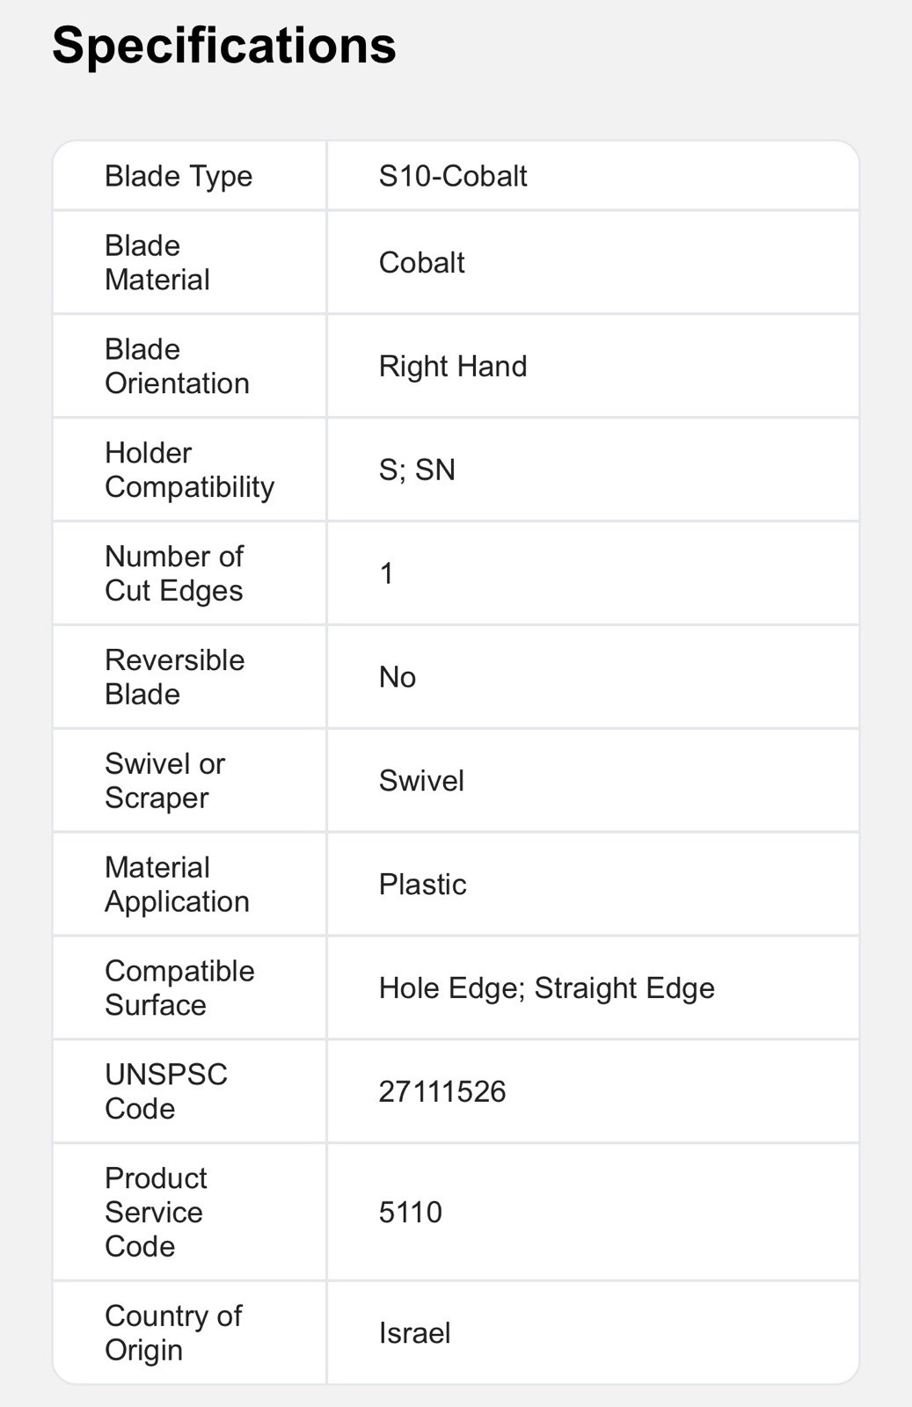Select the Blade Orientation label
The height and width of the screenshot is (1407, 912).
(177, 366)
